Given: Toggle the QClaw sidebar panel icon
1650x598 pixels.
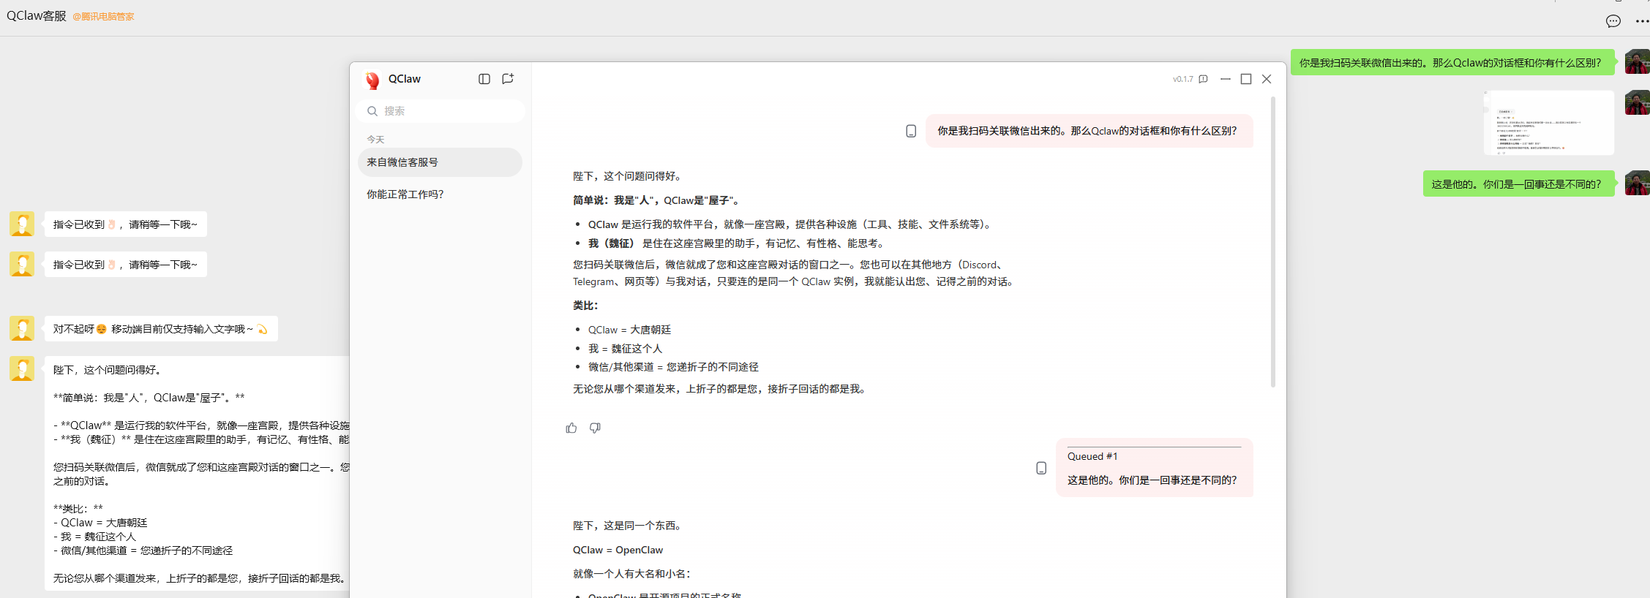Looking at the screenshot, I should [x=484, y=79].
